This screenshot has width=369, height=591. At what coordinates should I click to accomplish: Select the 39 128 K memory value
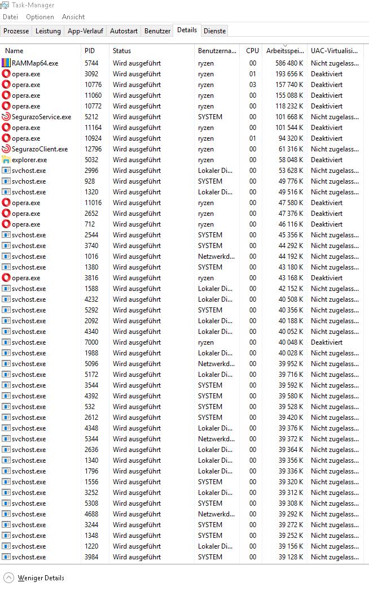tap(291, 557)
